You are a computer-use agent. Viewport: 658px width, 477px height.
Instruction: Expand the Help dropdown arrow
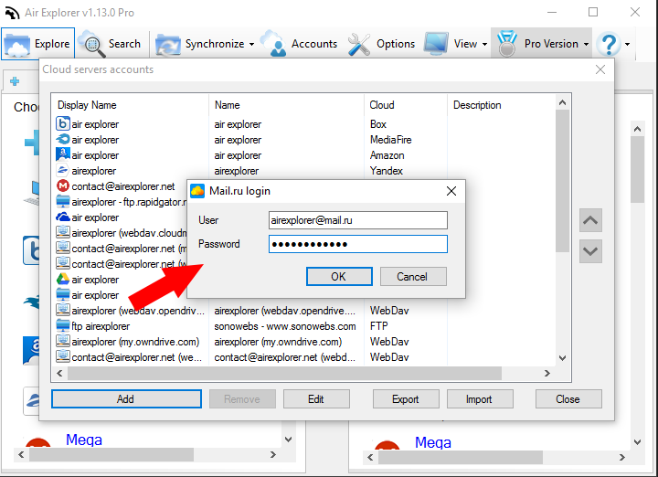627,44
